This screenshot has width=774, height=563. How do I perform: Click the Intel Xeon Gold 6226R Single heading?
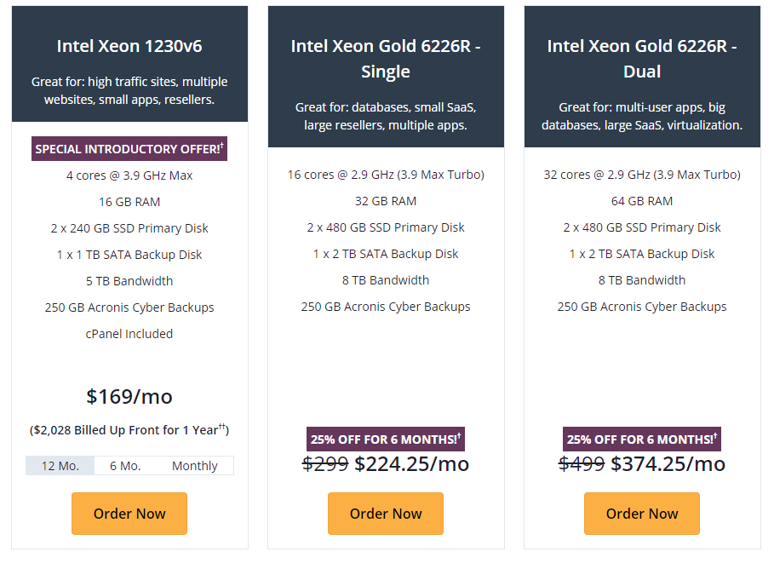click(x=386, y=59)
